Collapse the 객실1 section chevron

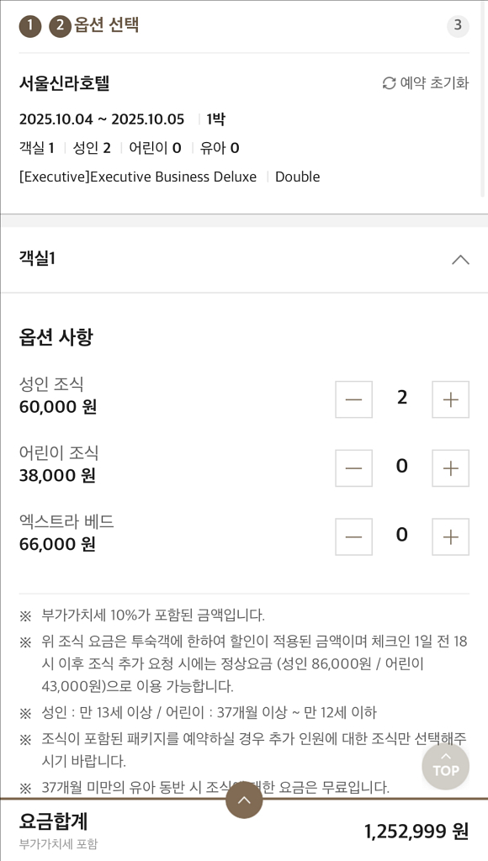pyautogui.click(x=460, y=261)
